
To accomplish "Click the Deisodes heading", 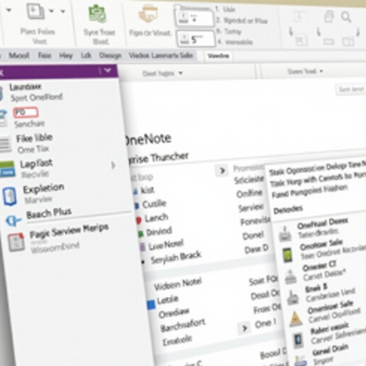I will tap(288, 209).
